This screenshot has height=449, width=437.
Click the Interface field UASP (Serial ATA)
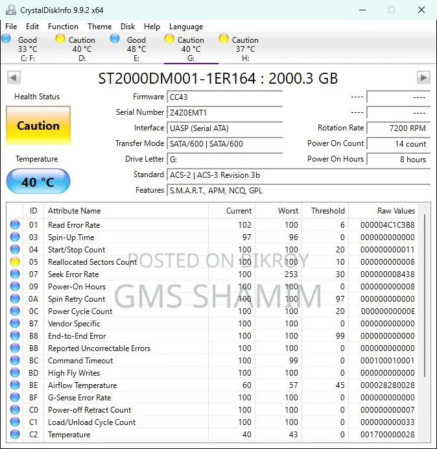(224, 128)
